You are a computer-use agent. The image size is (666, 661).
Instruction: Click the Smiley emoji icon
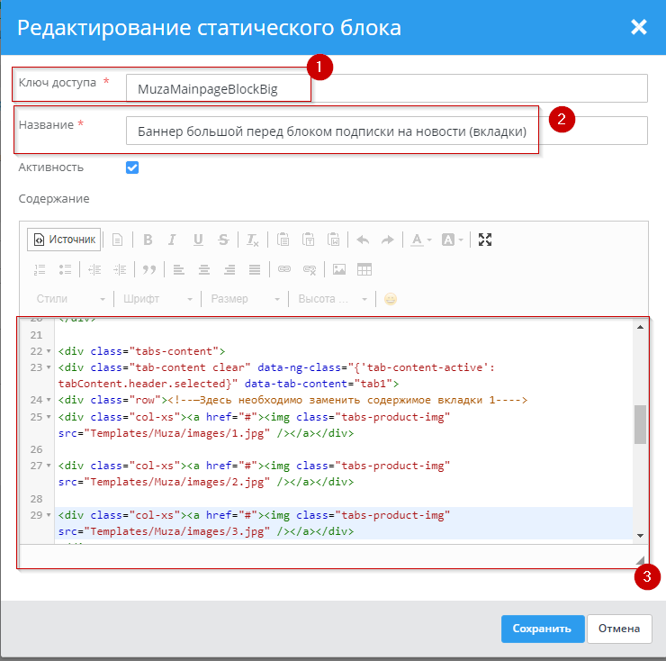click(x=390, y=299)
